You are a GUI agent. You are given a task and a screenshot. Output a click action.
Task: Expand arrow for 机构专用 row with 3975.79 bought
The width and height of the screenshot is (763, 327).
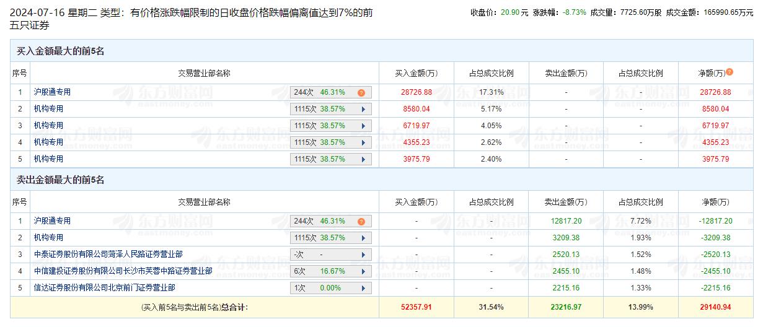(363, 159)
